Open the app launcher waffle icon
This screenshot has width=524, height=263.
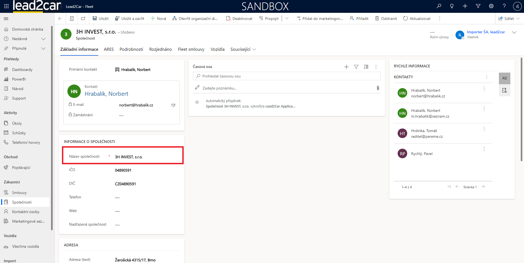click(x=6, y=6)
